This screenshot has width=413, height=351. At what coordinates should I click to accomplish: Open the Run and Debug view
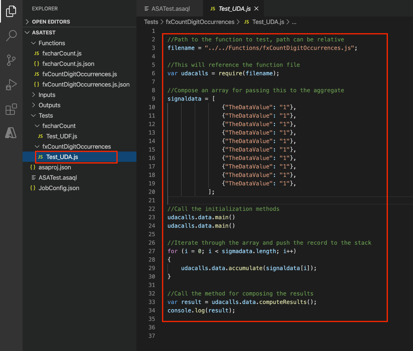click(x=11, y=85)
